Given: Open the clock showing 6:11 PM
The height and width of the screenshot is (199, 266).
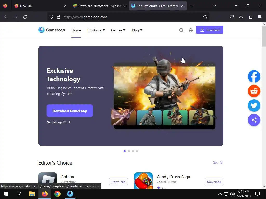Looking at the screenshot, I should (x=244, y=194).
